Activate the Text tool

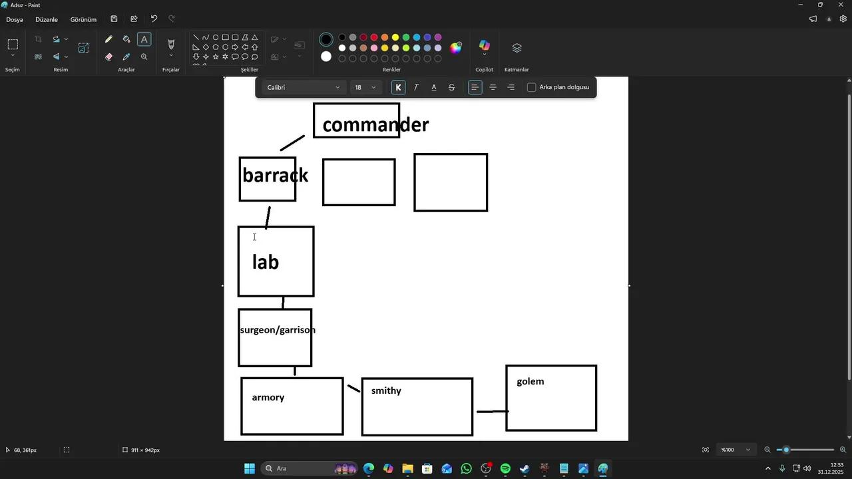[144, 39]
